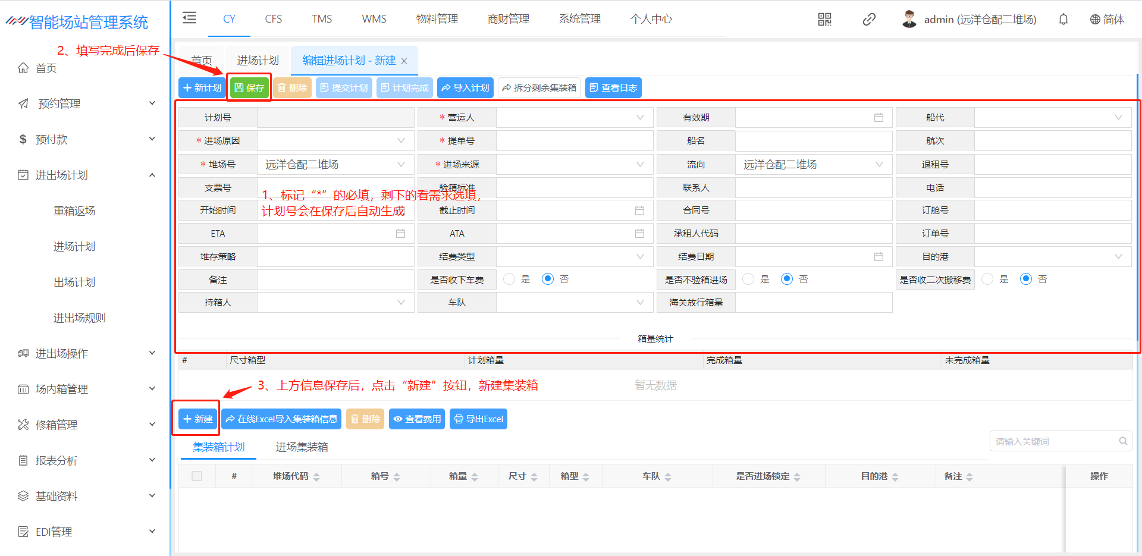Switch to the 进场集装箱 tab
1142x556 pixels.
302,447
